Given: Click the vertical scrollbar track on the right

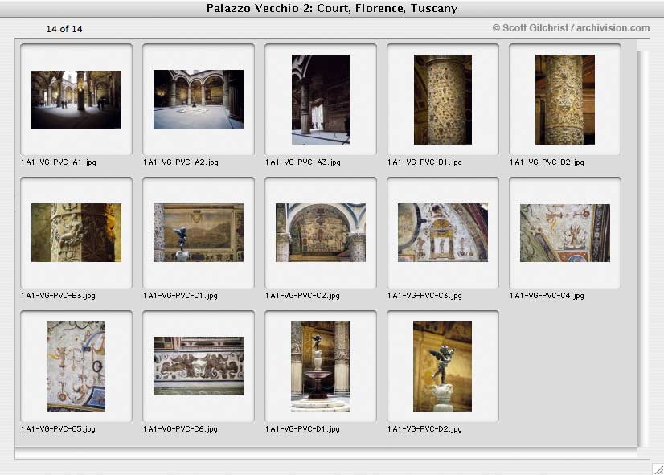Looking at the screenshot, I should tap(643, 249).
